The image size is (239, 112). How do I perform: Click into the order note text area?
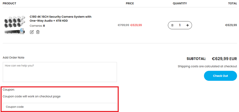pyautogui.click(x=60, y=72)
